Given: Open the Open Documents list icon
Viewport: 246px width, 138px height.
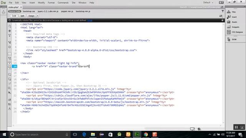Looking at the screenshot, I should [10, 26].
